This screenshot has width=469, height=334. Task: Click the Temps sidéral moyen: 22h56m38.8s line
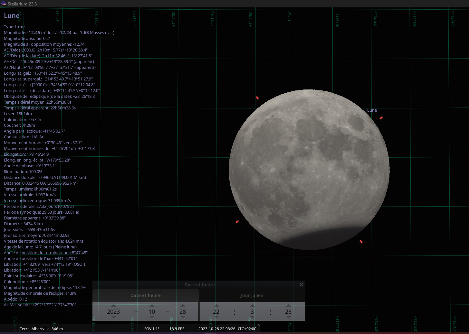point(38,102)
